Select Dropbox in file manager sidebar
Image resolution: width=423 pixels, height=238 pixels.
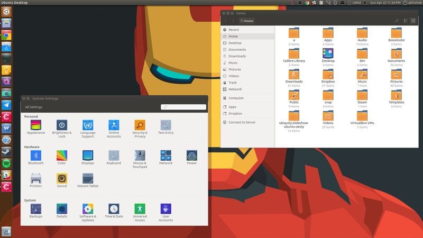coord(247,113)
